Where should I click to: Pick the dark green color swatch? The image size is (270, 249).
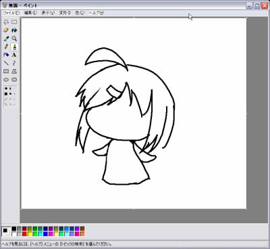pos(35,229)
